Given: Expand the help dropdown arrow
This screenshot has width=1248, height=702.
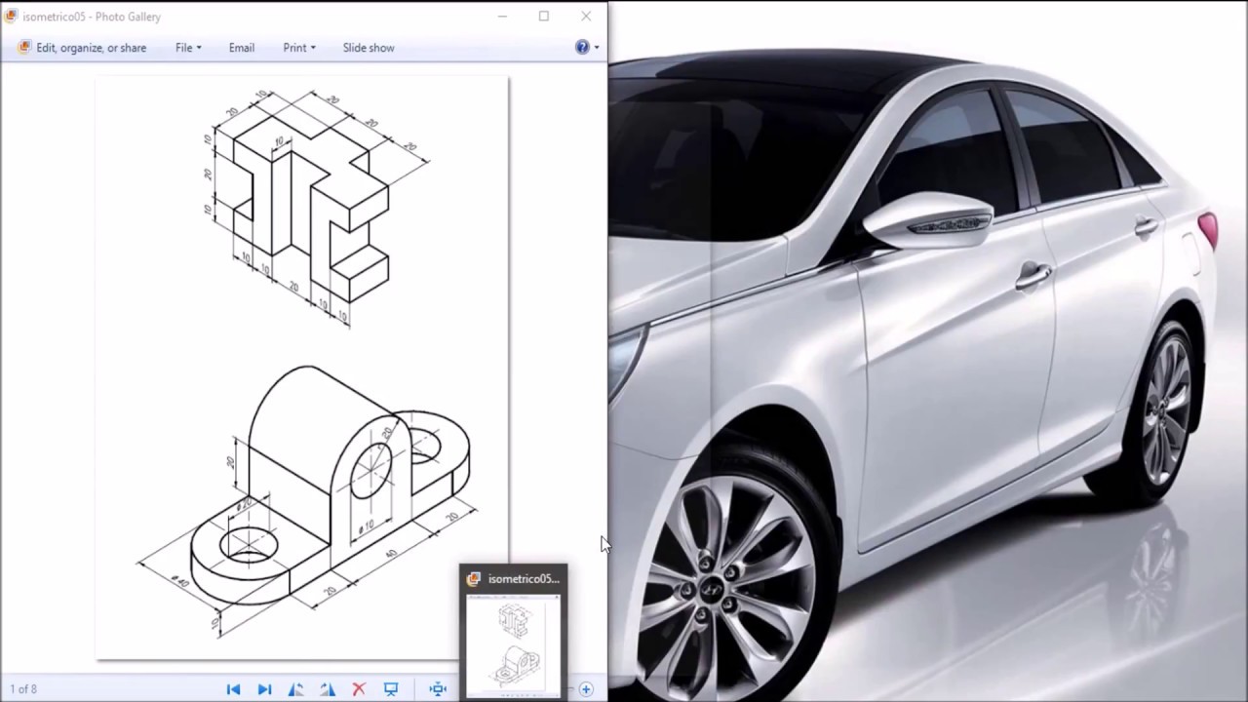Looking at the screenshot, I should pos(597,47).
